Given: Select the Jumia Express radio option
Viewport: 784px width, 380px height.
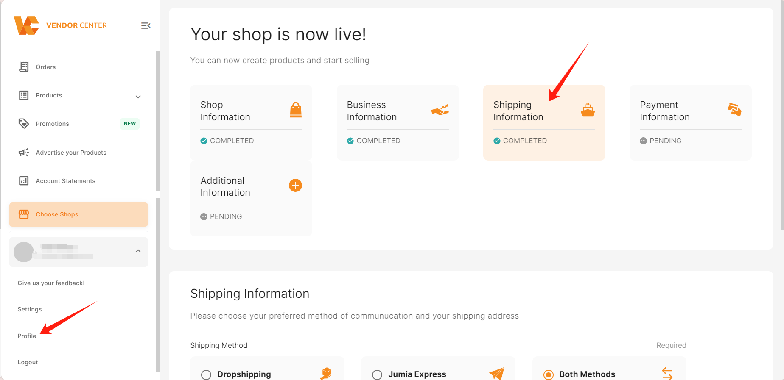Looking at the screenshot, I should [x=377, y=375].
